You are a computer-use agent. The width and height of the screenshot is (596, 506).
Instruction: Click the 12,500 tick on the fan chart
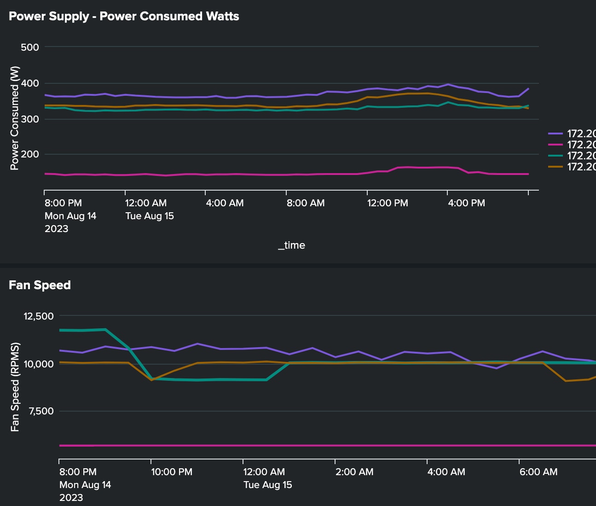pos(39,316)
